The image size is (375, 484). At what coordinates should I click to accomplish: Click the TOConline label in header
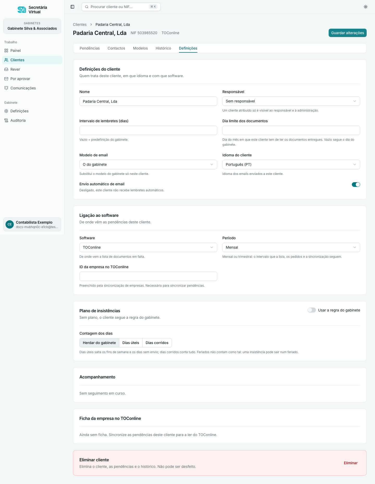click(170, 33)
